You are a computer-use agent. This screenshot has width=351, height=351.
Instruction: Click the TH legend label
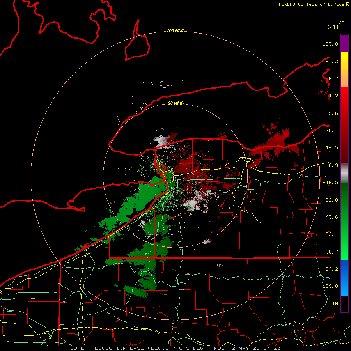335,304
